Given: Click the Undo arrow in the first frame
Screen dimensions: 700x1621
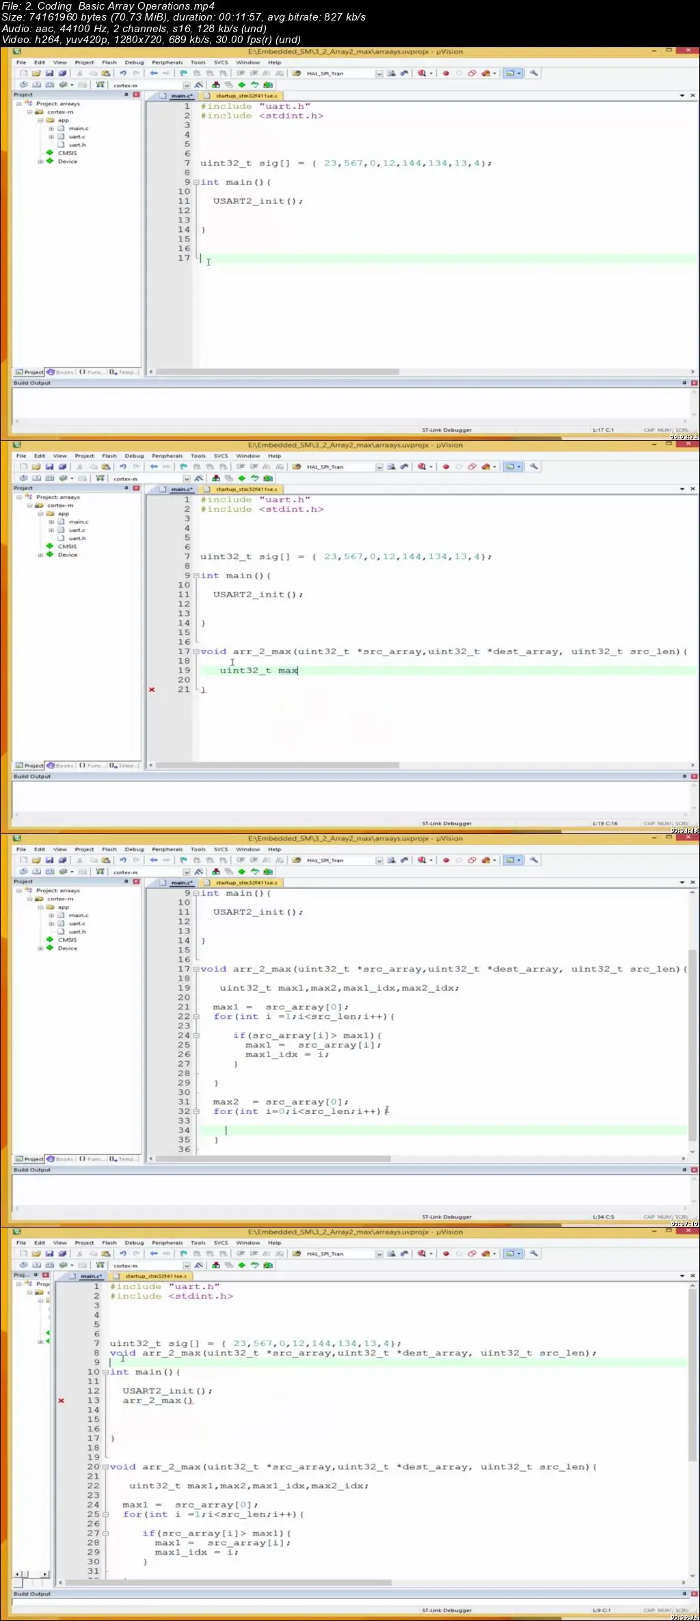Looking at the screenshot, I should tap(123, 73).
